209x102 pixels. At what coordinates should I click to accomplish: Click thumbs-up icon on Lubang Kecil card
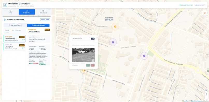(23, 48)
